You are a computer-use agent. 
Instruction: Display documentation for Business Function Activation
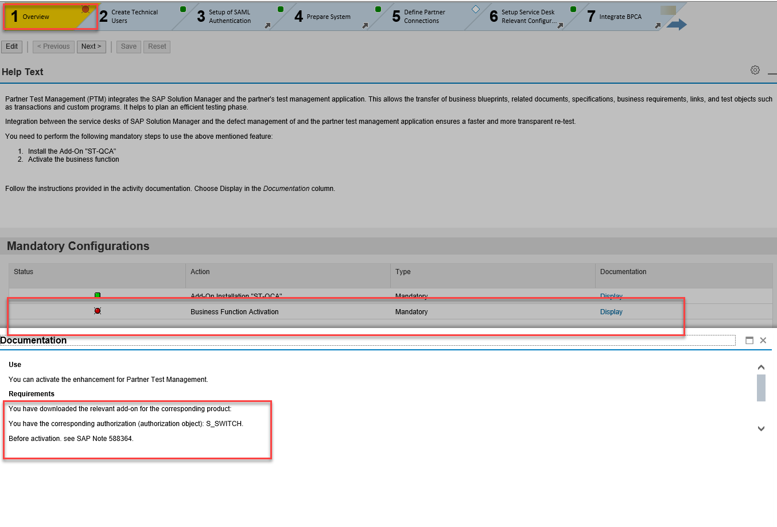(611, 312)
